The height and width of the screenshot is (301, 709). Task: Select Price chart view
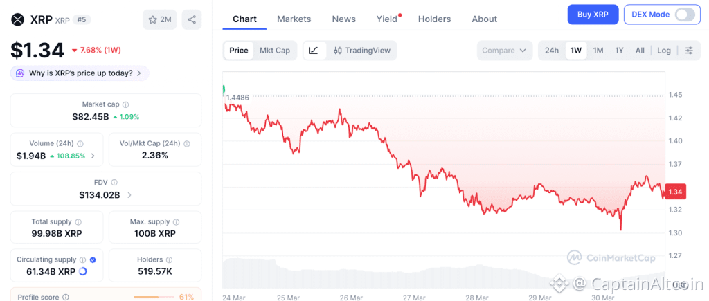point(239,51)
